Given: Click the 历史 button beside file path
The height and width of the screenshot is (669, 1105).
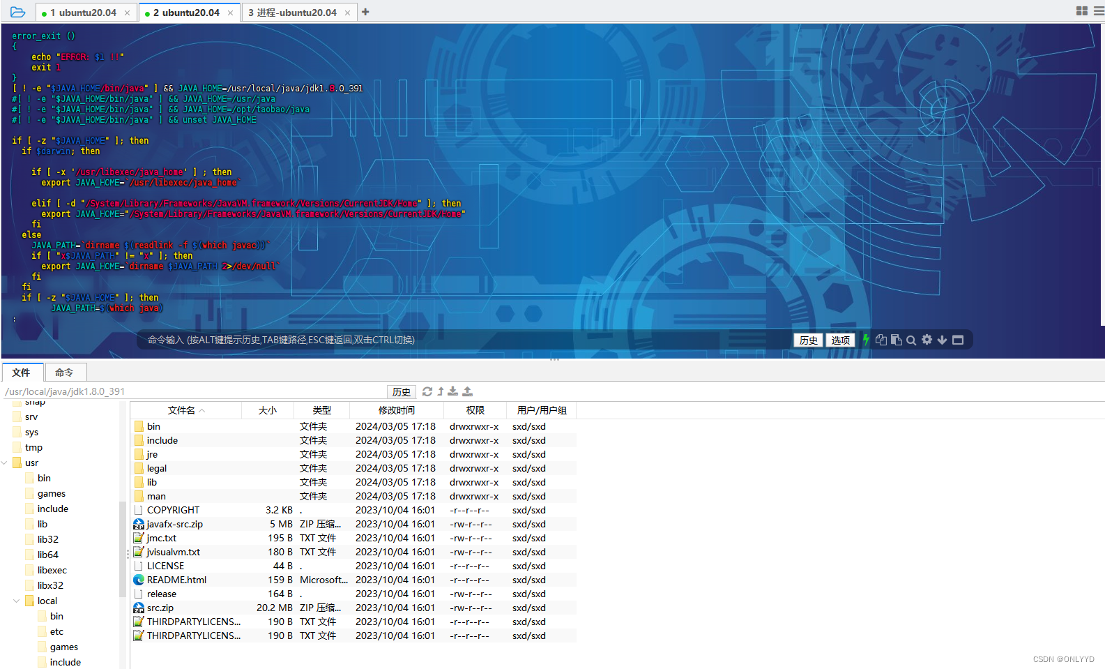Looking at the screenshot, I should click(x=402, y=392).
